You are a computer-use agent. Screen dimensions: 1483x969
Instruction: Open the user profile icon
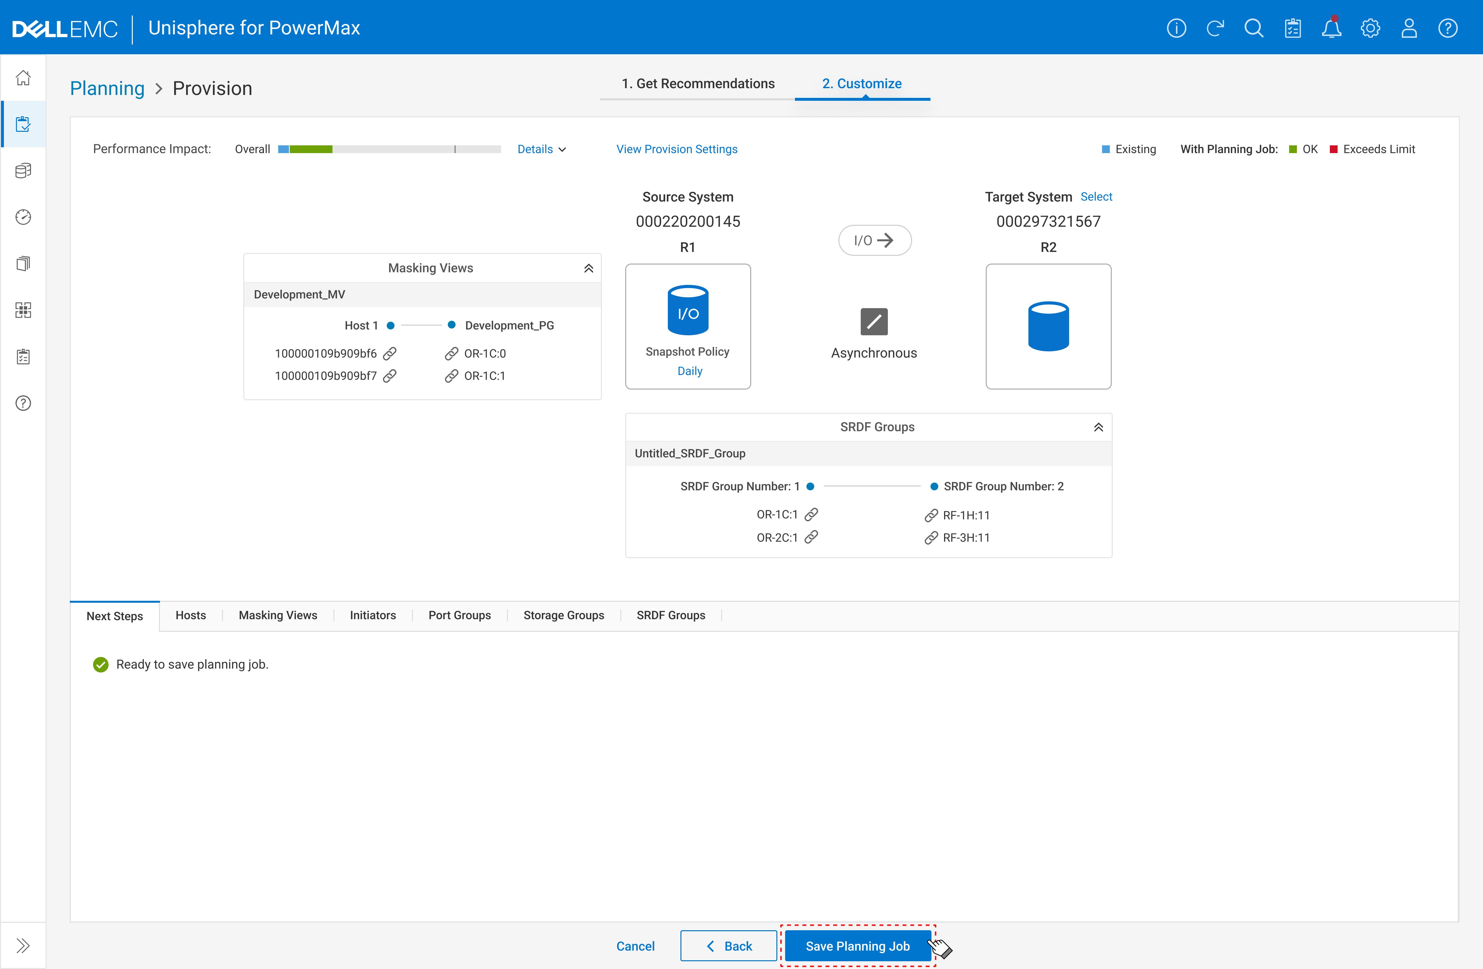[1409, 28]
